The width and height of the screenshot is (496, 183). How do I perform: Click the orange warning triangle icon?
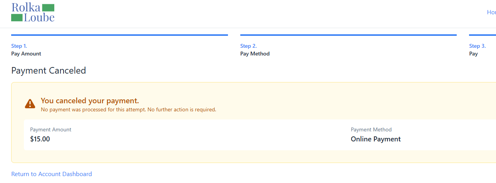[30, 104]
